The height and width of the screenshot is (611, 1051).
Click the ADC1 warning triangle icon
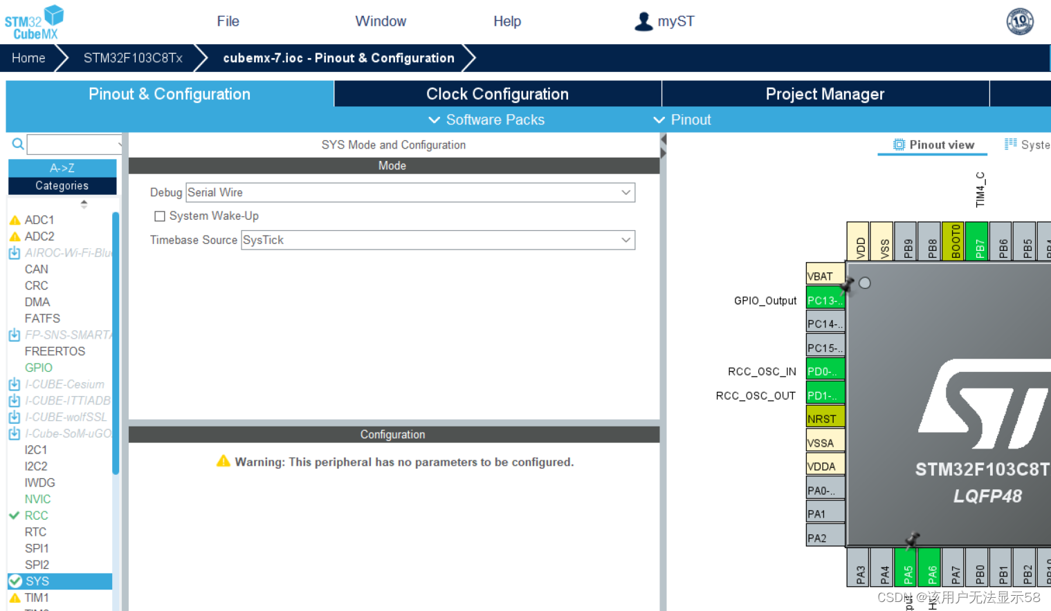pos(15,220)
